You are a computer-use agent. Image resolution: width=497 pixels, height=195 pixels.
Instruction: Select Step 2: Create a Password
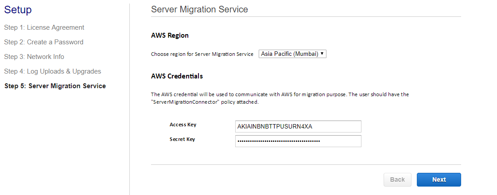[44, 42]
